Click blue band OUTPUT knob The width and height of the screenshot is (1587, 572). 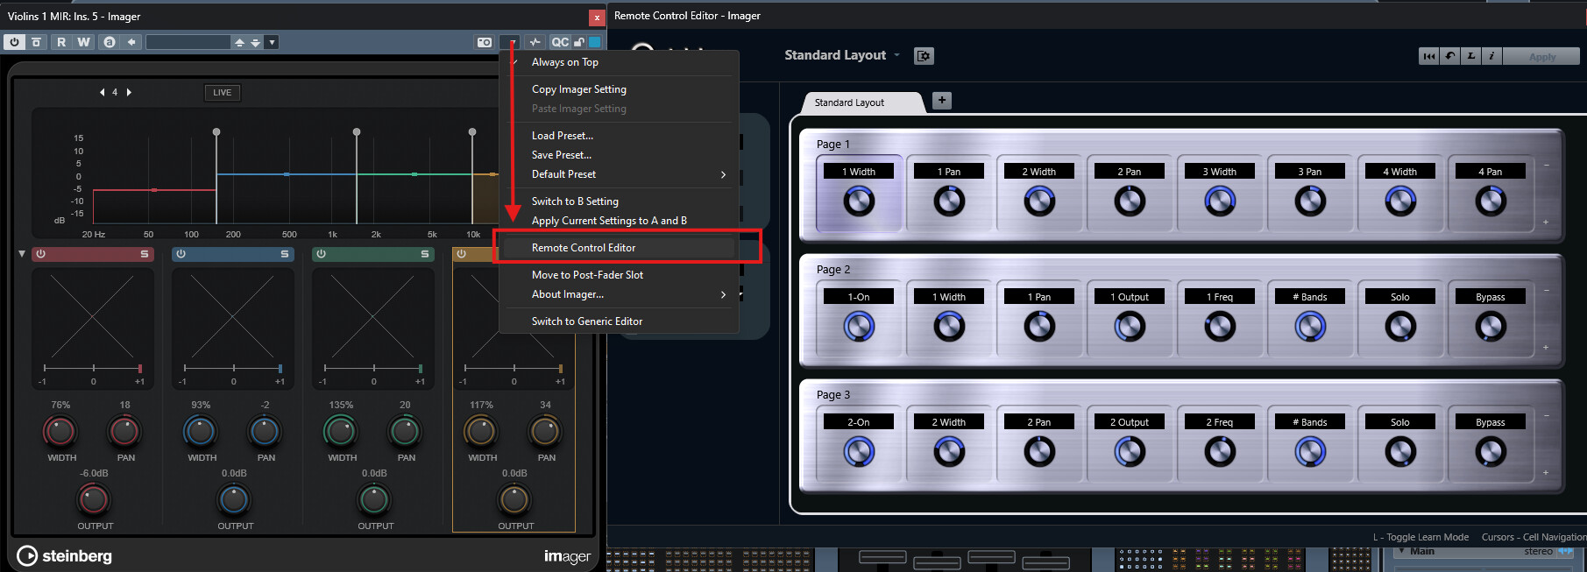point(234,499)
